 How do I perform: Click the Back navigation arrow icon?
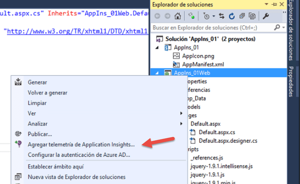click(157, 16)
